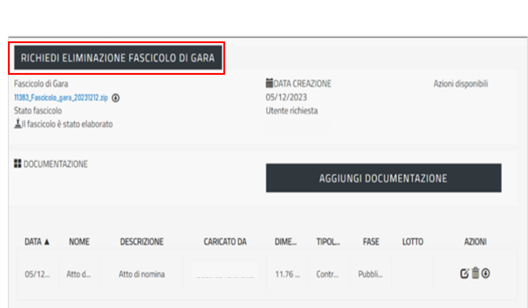The width and height of the screenshot is (528, 308).
Task: Click the AZIONI column header
Action: pos(475,242)
